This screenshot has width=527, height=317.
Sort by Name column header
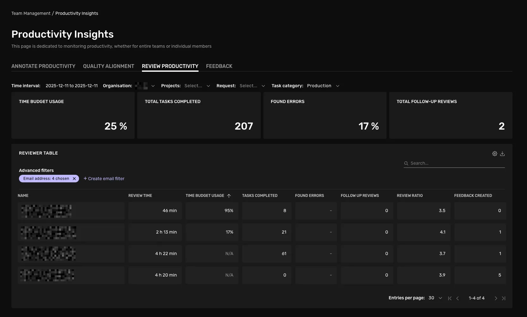(x=23, y=196)
